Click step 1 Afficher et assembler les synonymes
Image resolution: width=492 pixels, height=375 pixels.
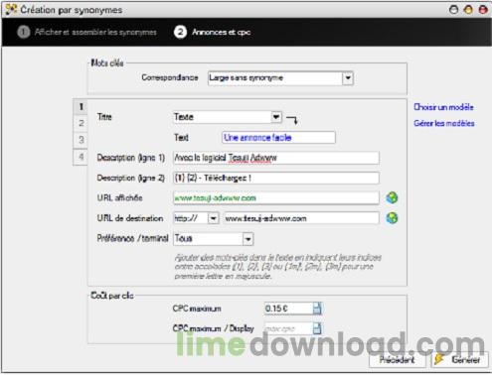pos(86,32)
